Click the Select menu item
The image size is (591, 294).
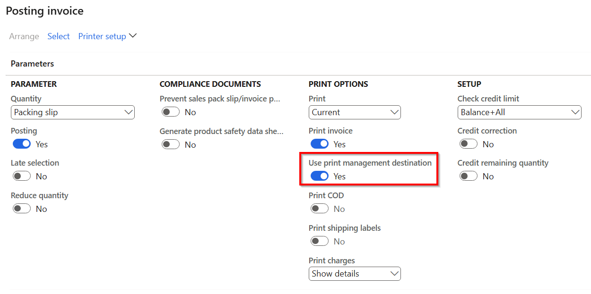pyautogui.click(x=59, y=36)
